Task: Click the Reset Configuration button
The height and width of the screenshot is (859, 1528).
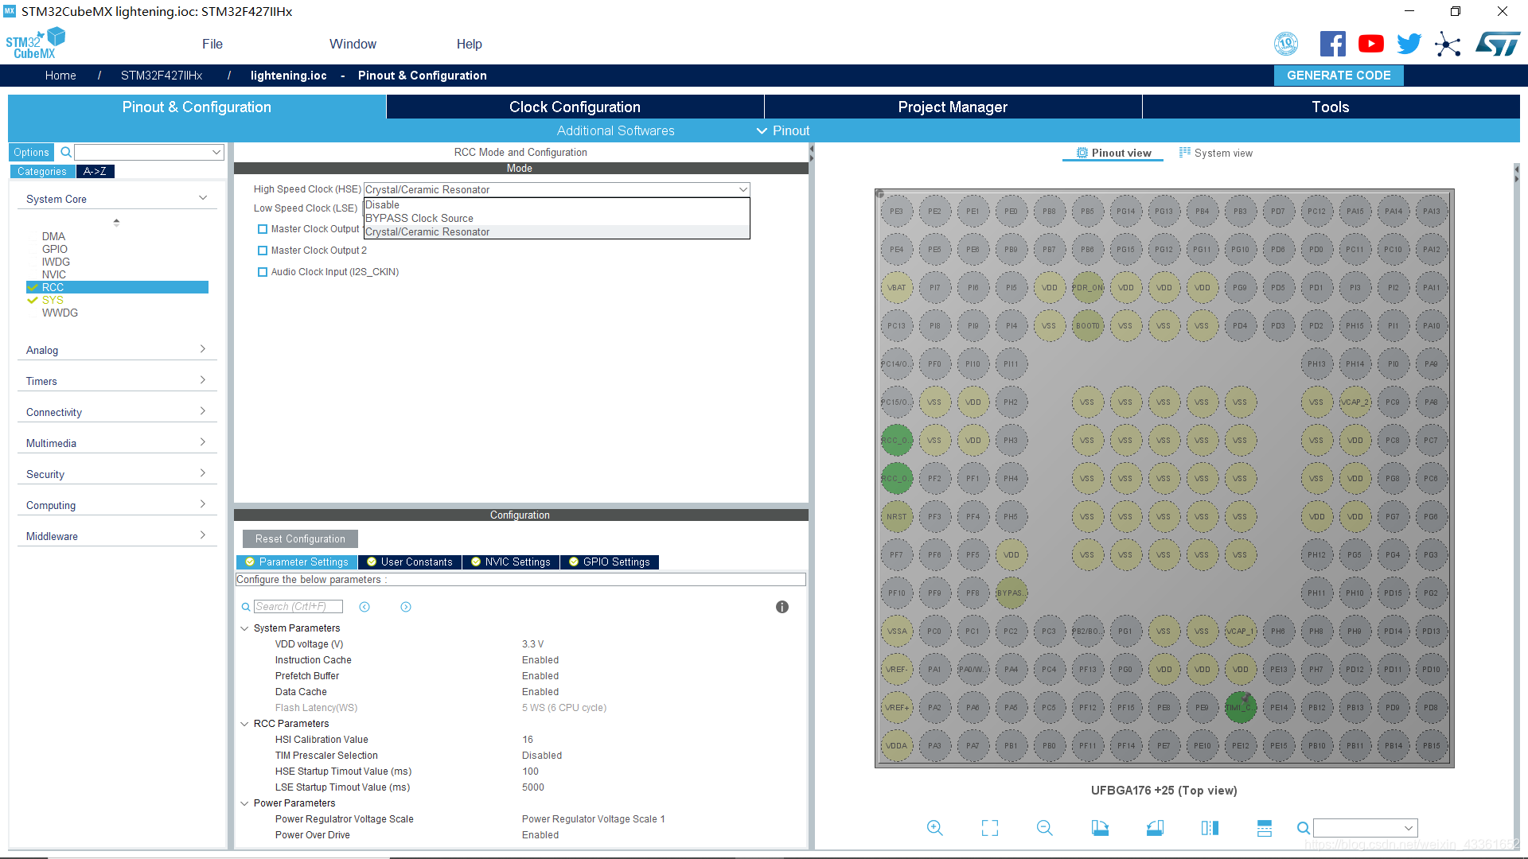Action: click(300, 538)
